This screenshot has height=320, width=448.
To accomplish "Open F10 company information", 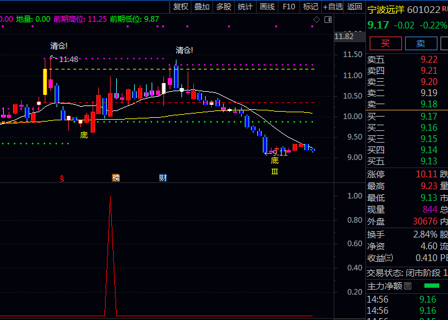I will pos(289,7).
